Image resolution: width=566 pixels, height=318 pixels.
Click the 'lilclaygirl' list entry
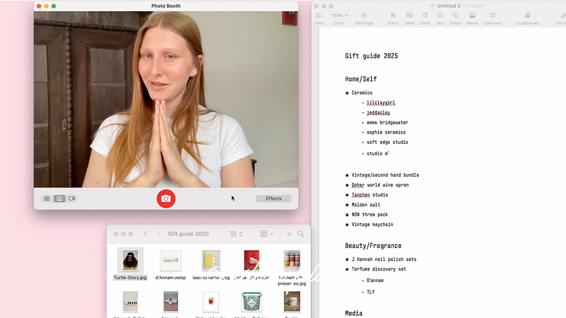pyautogui.click(x=381, y=103)
